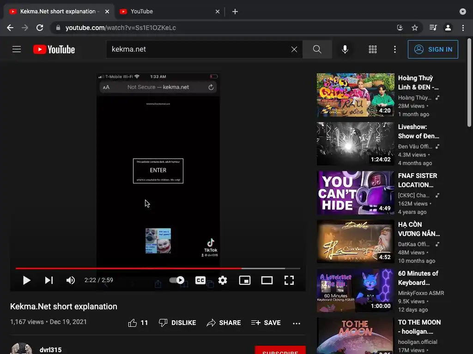
Task: Open player settings gear
Action: pyautogui.click(x=223, y=280)
